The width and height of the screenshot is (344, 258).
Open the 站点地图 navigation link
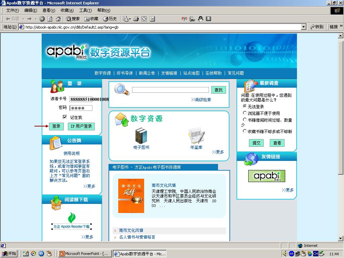(191, 73)
